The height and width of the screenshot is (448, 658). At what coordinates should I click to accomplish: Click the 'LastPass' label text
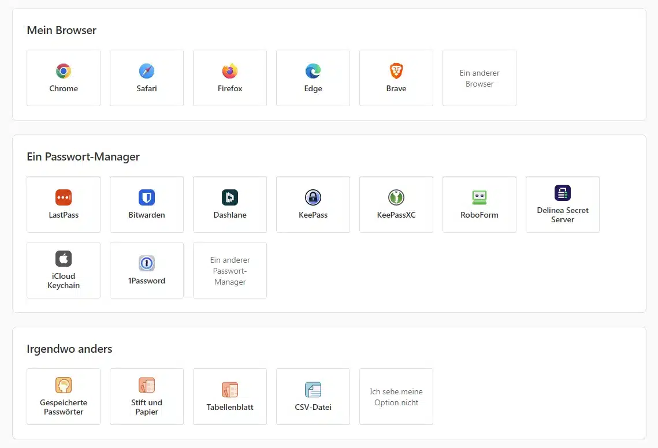(x=64, y=215)
